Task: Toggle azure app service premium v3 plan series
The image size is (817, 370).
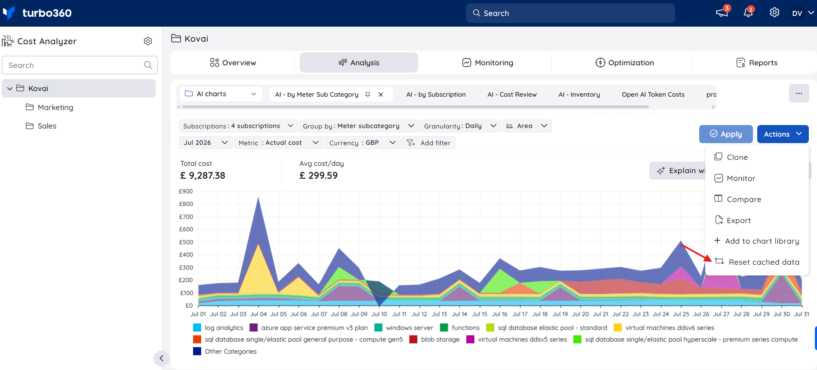Action: tap(309, 327)
